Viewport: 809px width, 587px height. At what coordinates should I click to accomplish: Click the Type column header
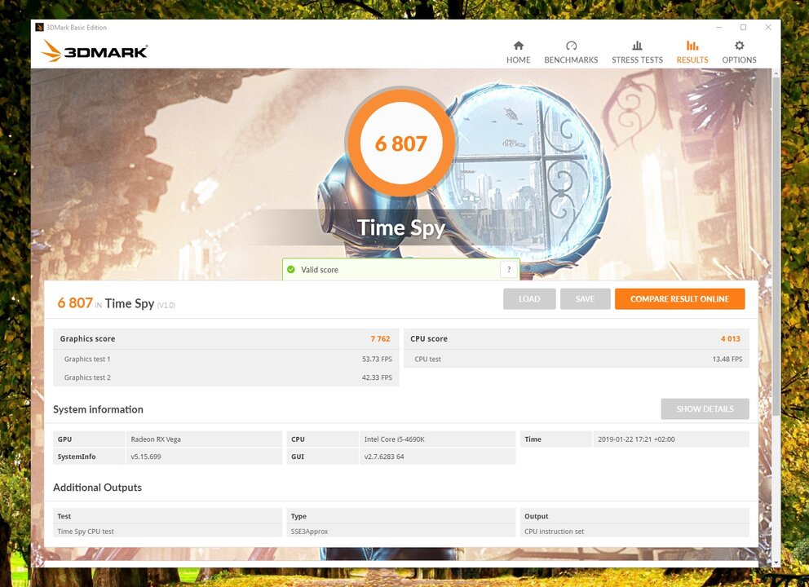[298, 516]
